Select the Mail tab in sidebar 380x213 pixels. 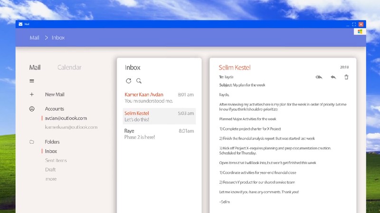click(35, 67)
